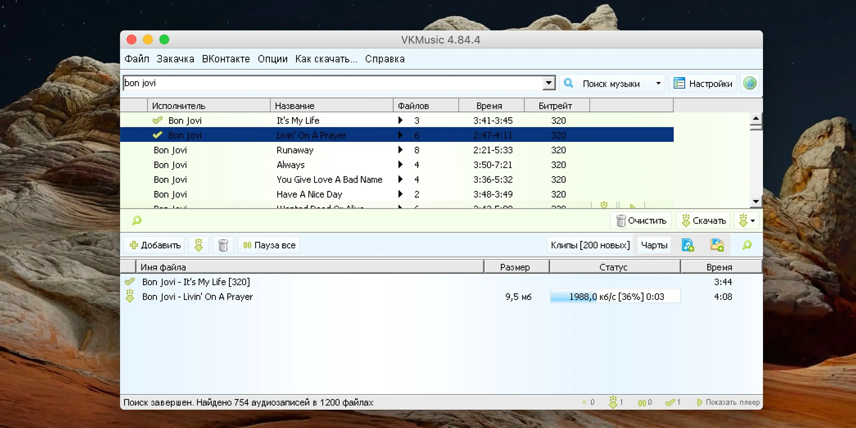Expand files of Runaway

[x=400, y=150]
